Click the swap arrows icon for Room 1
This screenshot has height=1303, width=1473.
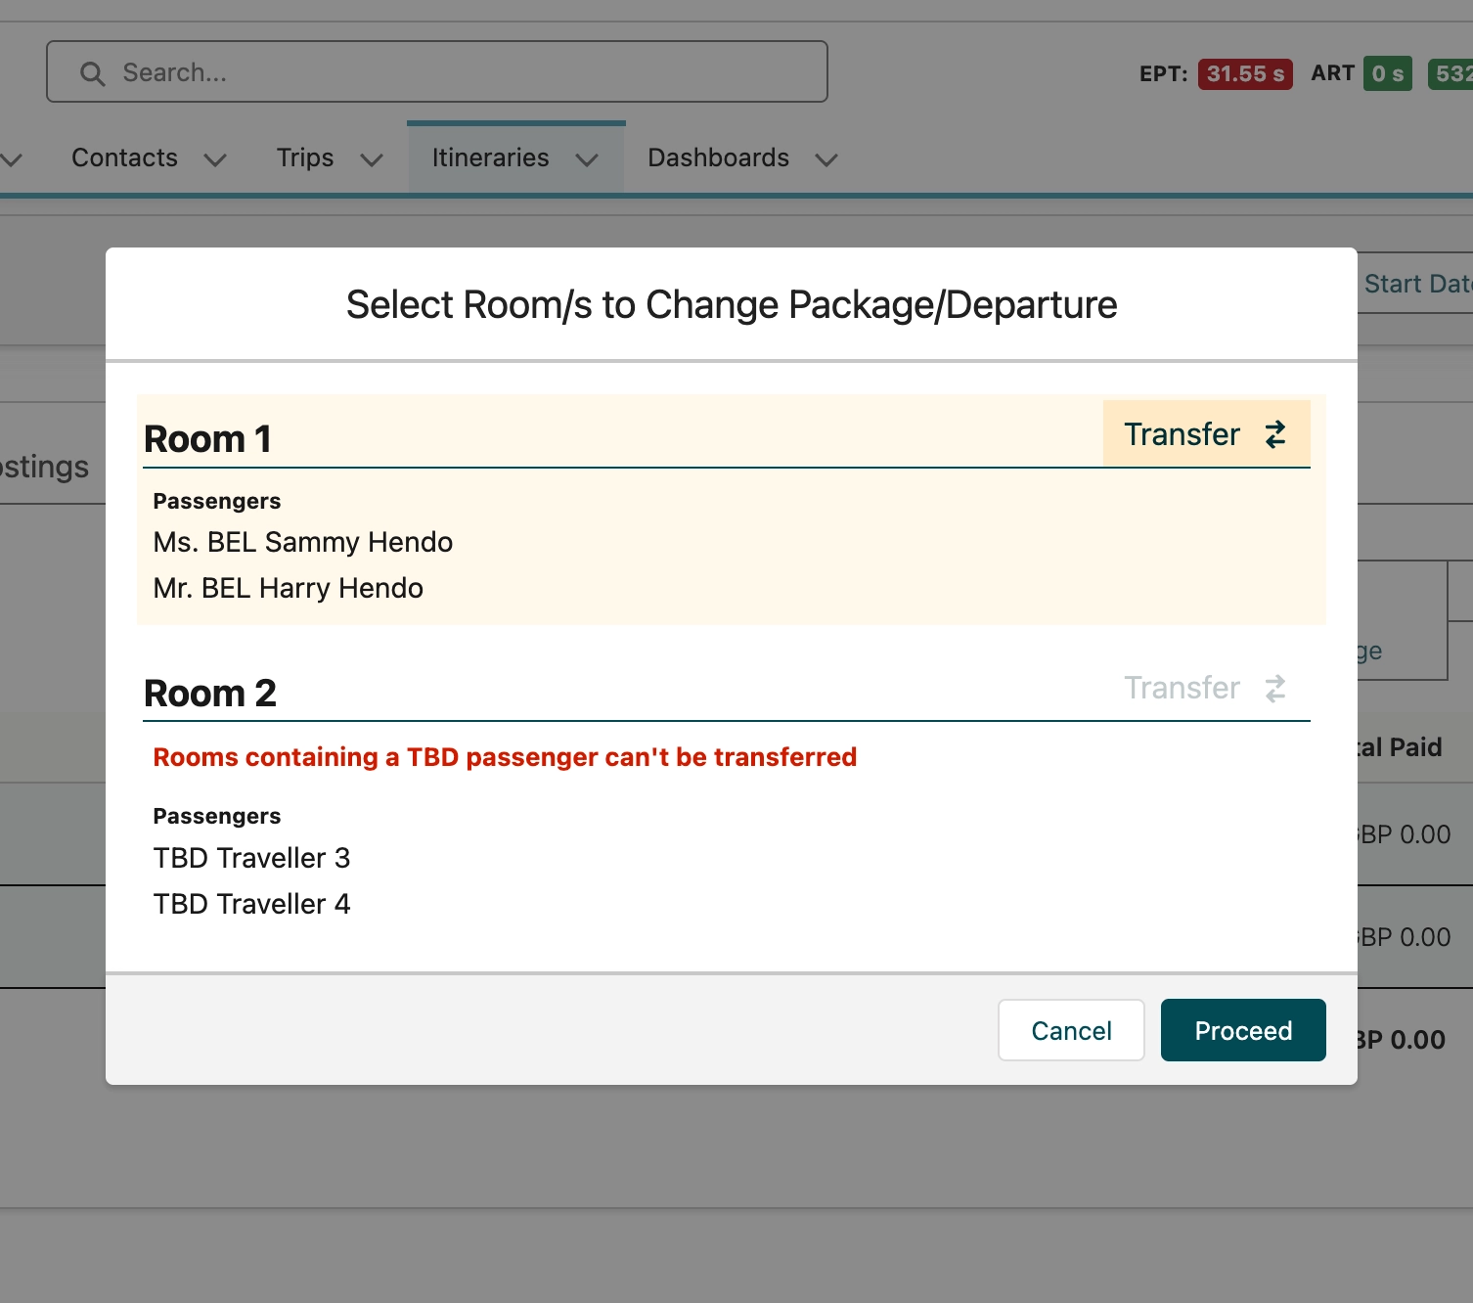point(1274,434)
